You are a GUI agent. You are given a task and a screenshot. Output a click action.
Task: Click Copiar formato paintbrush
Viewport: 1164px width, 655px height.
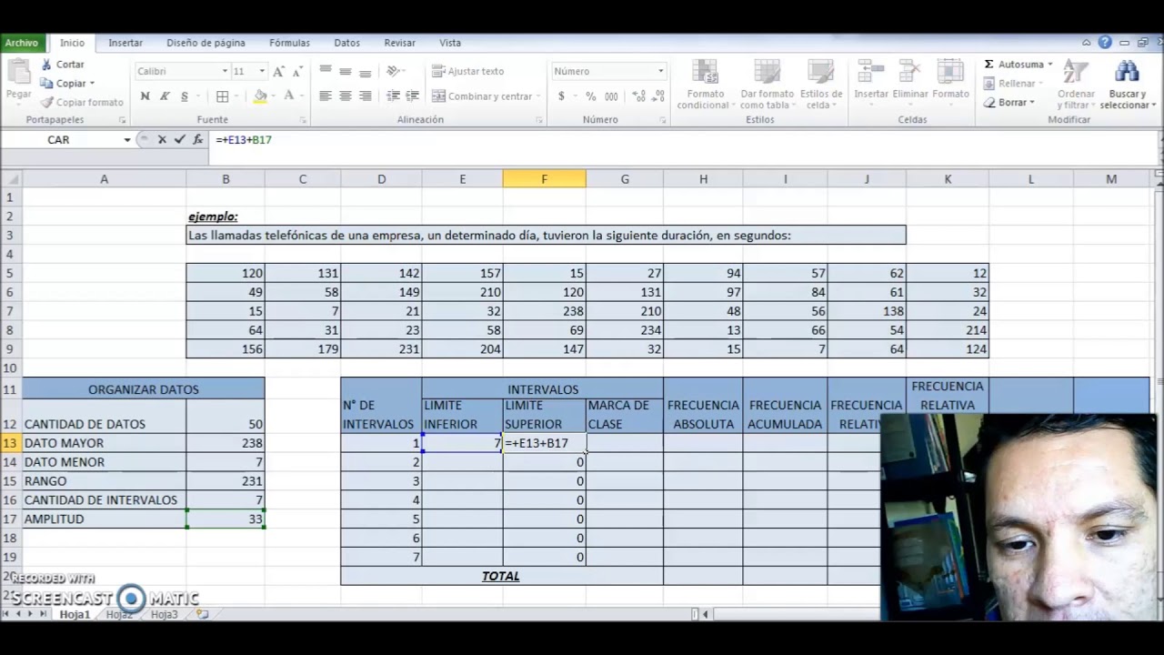(x=82, y=103)
